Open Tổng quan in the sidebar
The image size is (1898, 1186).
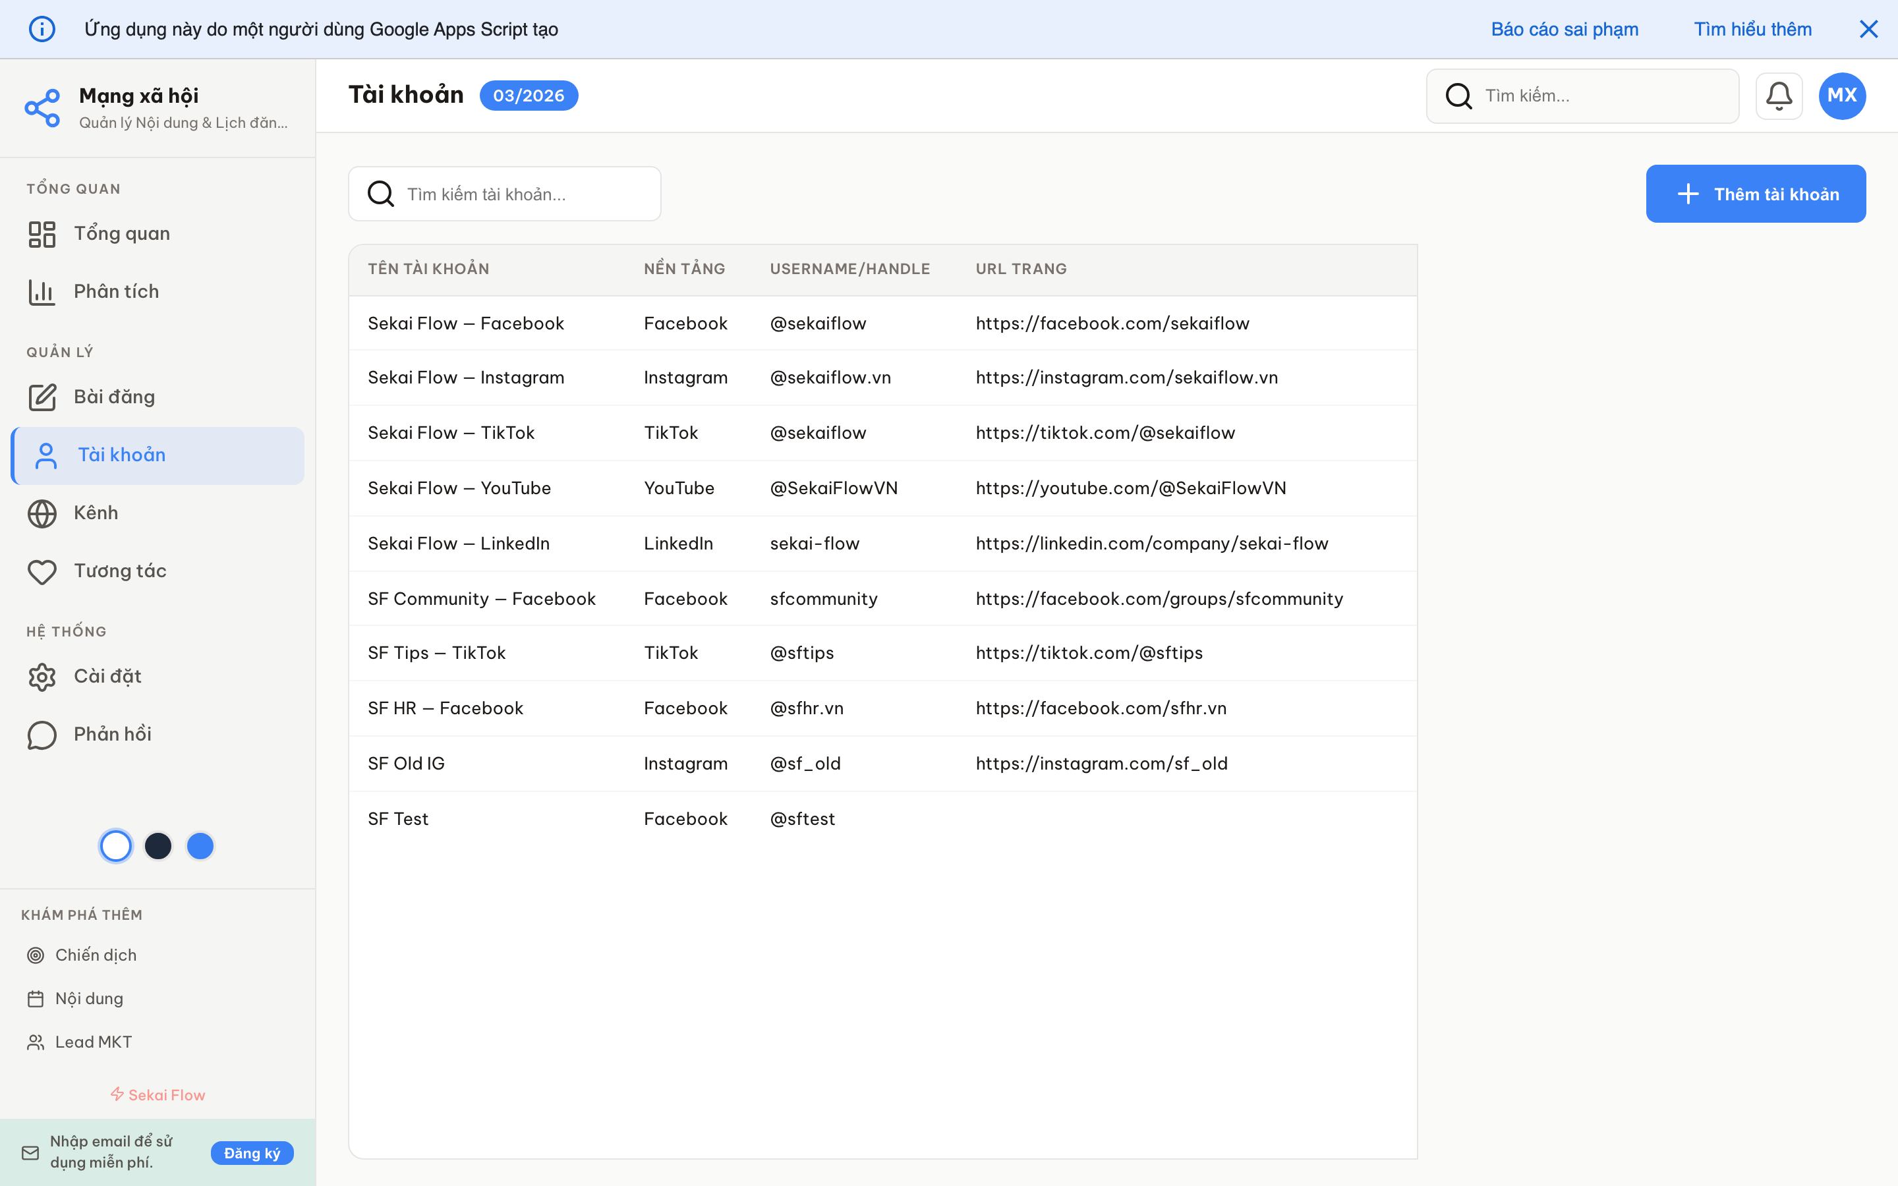(x=121, y=234)
